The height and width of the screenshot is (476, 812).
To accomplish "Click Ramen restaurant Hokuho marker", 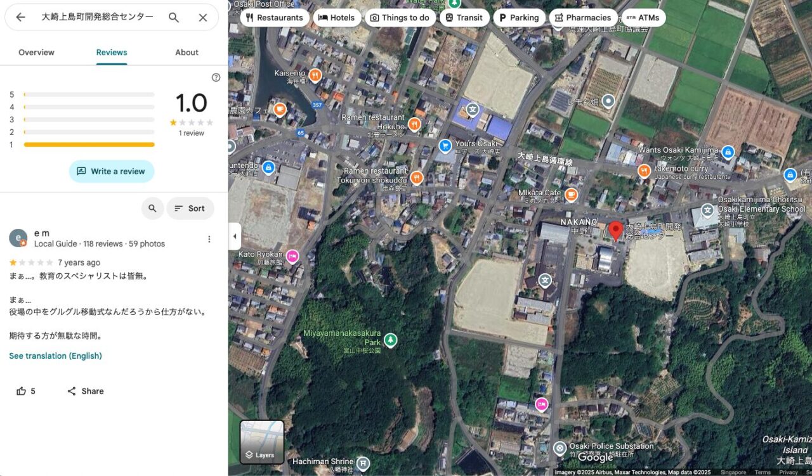I will [x=415, y=124].
